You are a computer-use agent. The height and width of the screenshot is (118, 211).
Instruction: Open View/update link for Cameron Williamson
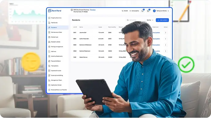click(156, 45)
